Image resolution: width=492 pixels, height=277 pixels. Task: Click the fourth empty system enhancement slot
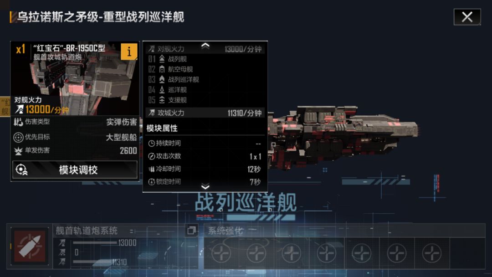click(327, 253)
